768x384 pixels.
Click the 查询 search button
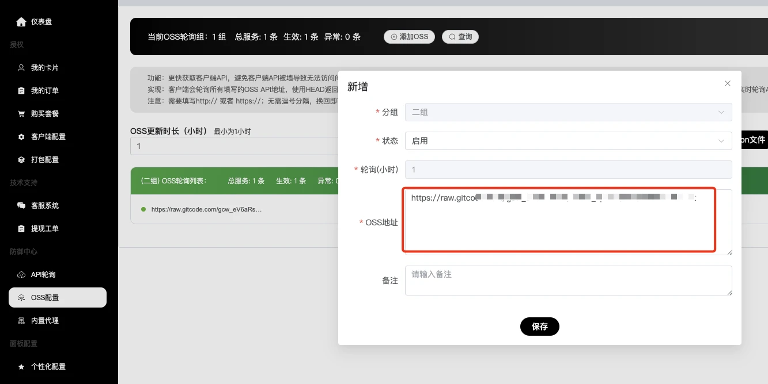pos(460,36)
